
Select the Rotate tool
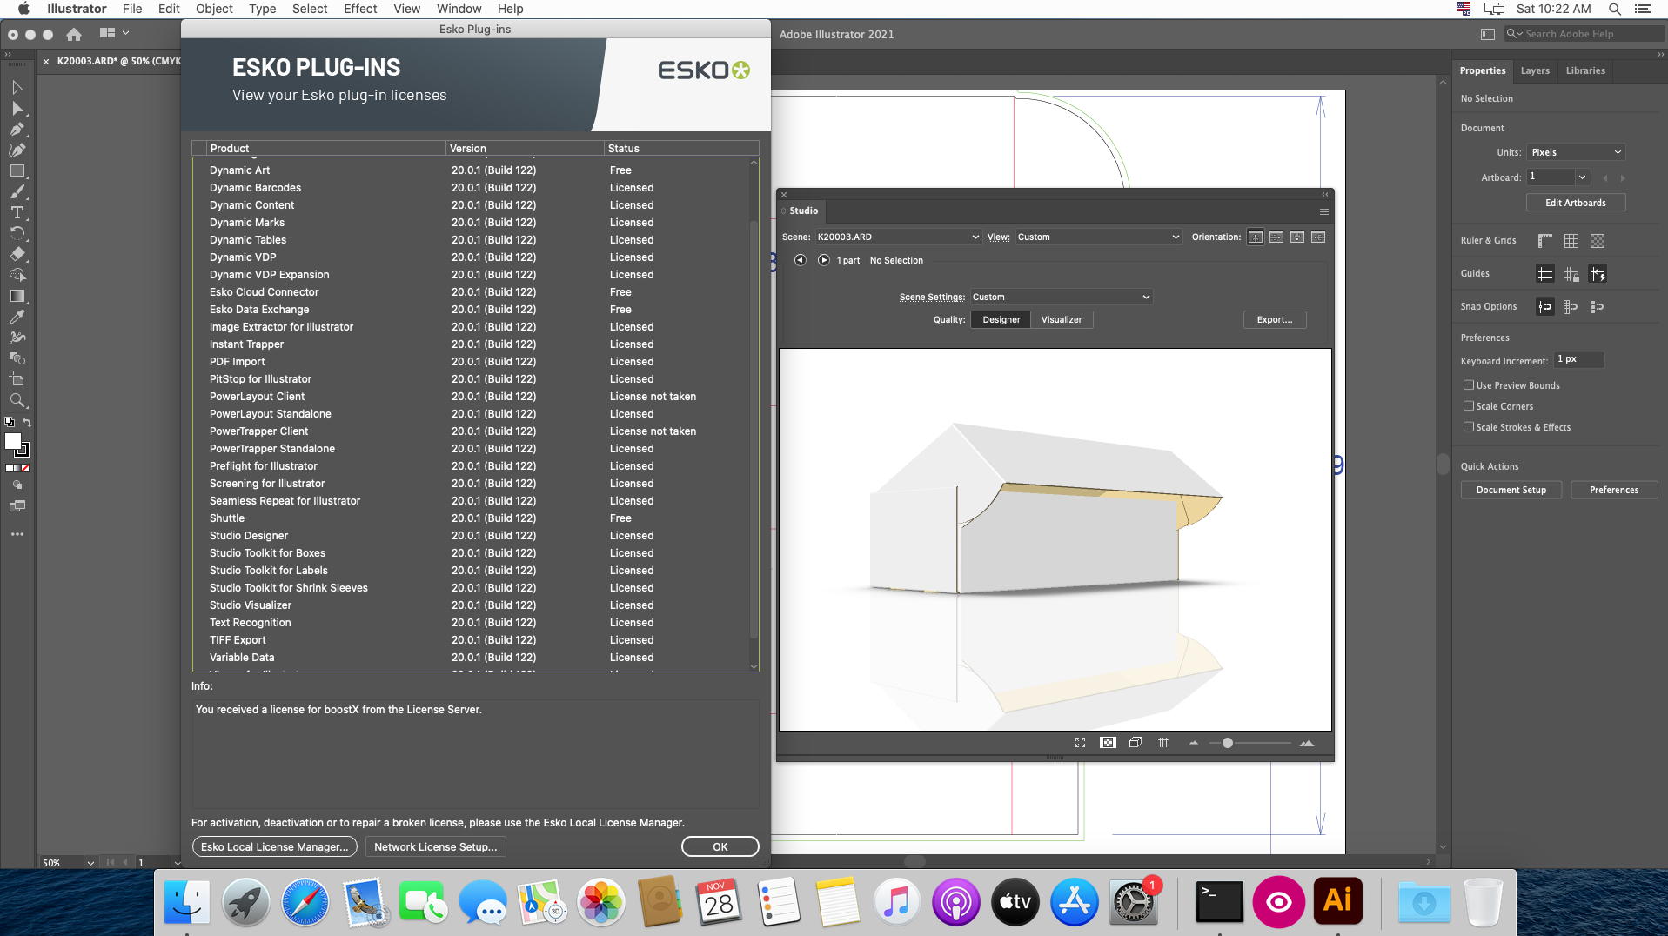coord(17,232)
